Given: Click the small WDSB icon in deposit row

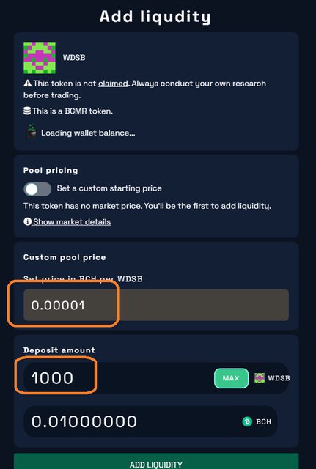Looking at the screenshot, I should click(260, 378).
